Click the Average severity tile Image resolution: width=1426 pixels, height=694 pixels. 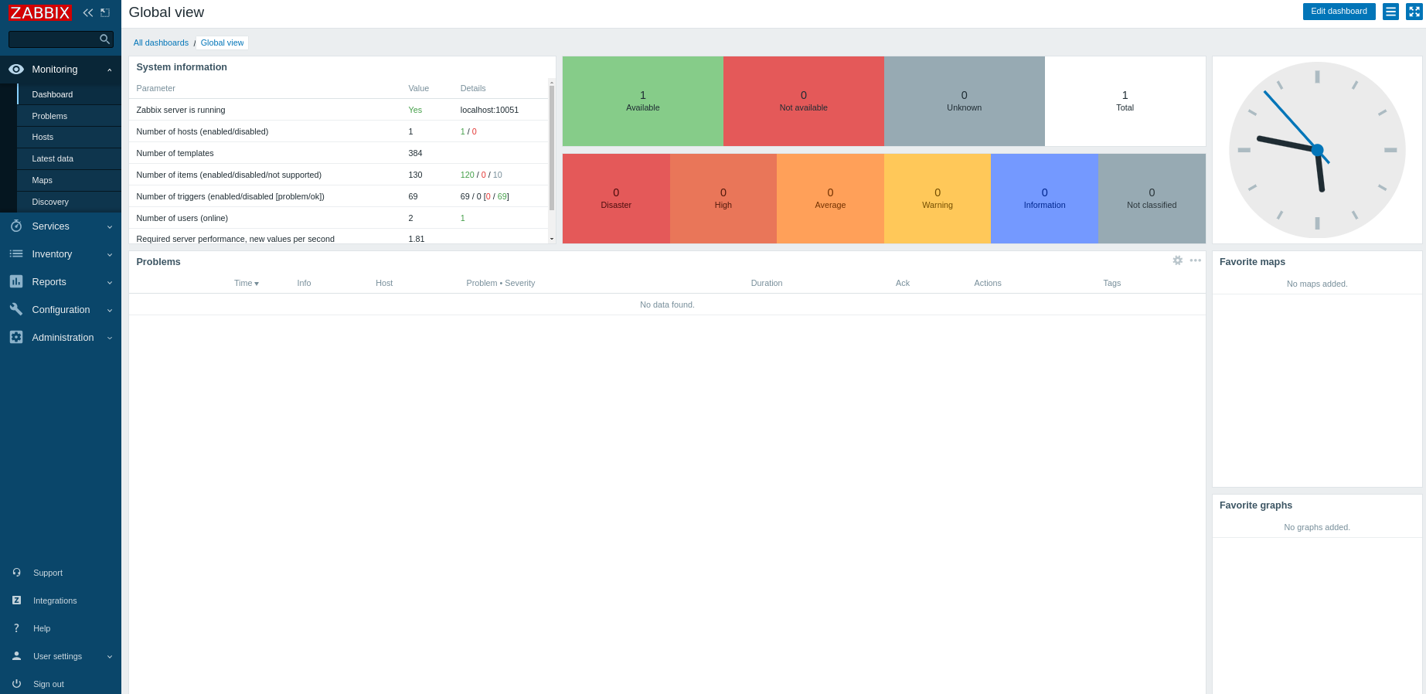830,199
